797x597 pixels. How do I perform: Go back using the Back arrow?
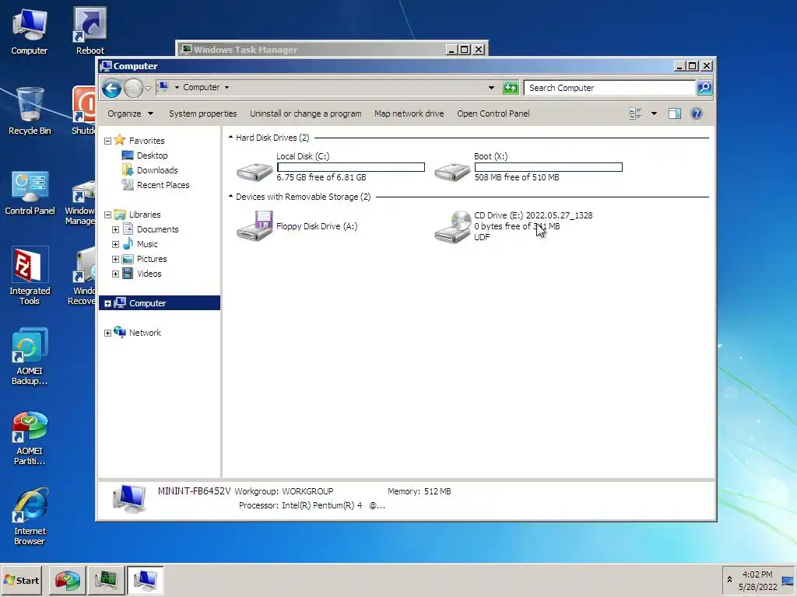pyautogui.click(x=111, y=89)
